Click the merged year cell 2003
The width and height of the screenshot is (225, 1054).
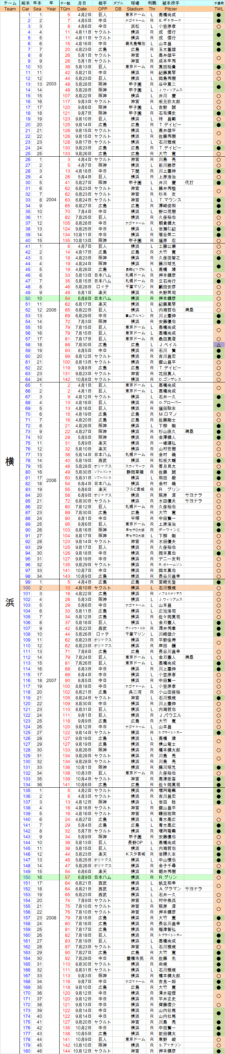pos(51,84)
